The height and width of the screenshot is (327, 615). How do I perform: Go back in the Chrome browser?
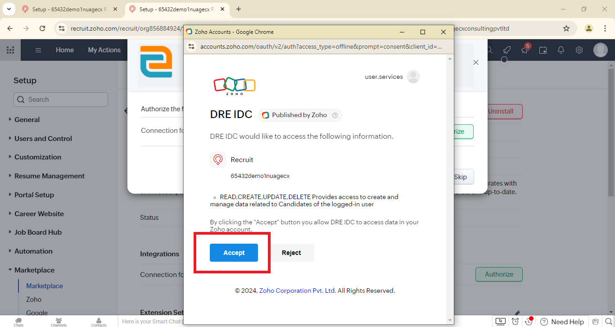tap(10, 28)
